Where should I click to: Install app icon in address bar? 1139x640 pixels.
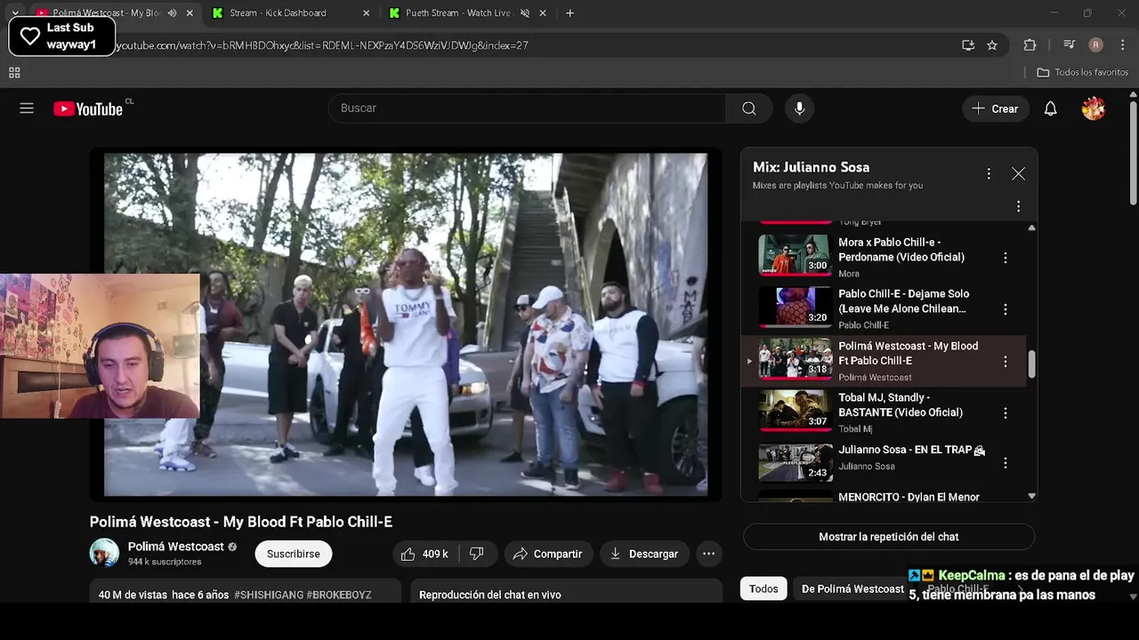pos(968,45)
